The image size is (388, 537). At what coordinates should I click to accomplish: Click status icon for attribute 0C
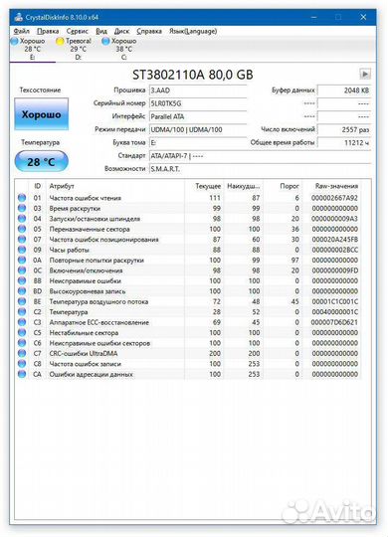pos(22,270)
